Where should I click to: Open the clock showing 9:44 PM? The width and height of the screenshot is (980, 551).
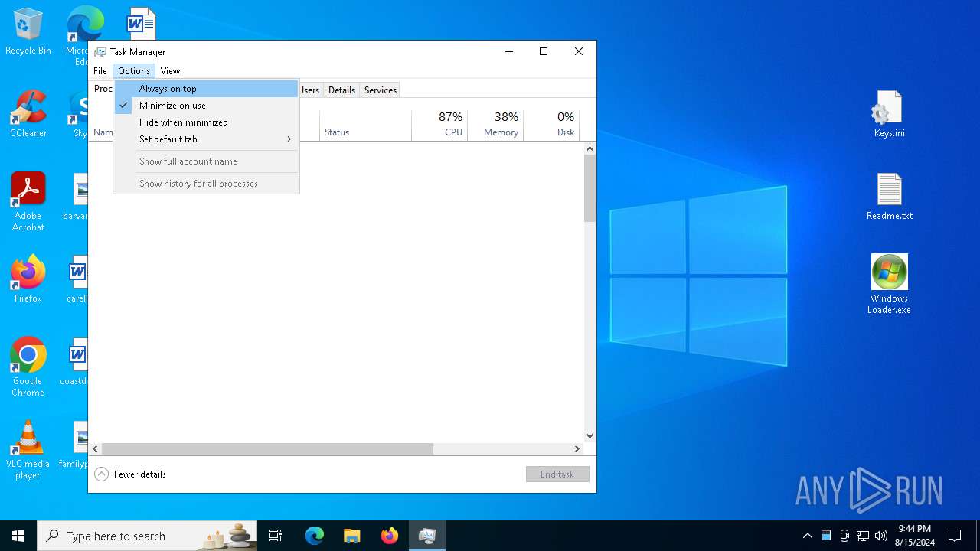click(915, 536)
